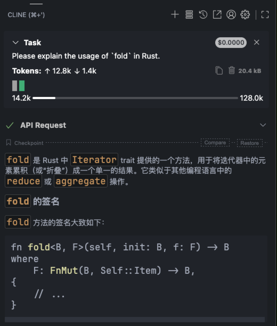Pop out Cline into editor tab
Viewport: 277px width, 326px height.
pyautogui.click(x=217, y=14)
